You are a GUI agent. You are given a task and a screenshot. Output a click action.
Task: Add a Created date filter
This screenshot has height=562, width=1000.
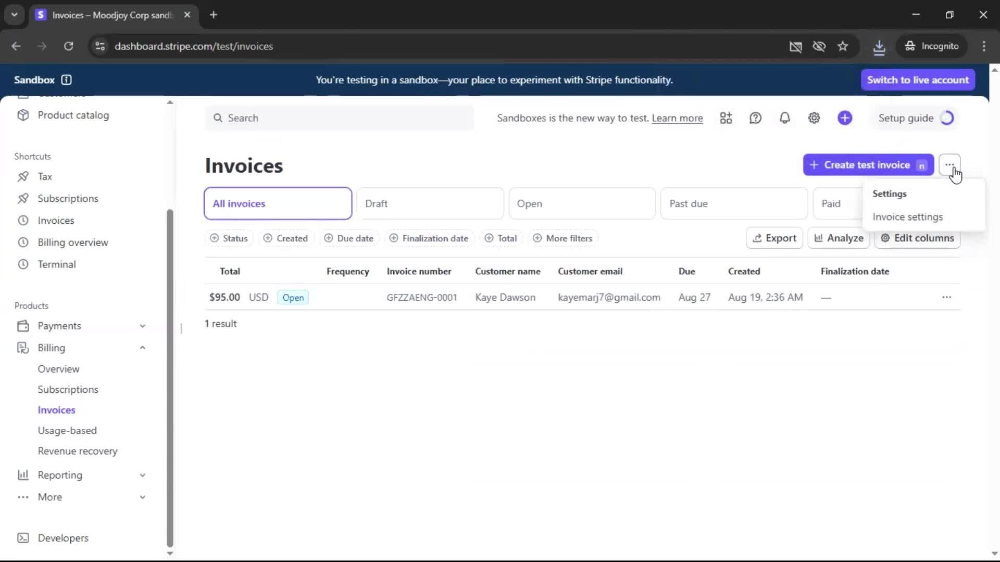pos(285,238)
